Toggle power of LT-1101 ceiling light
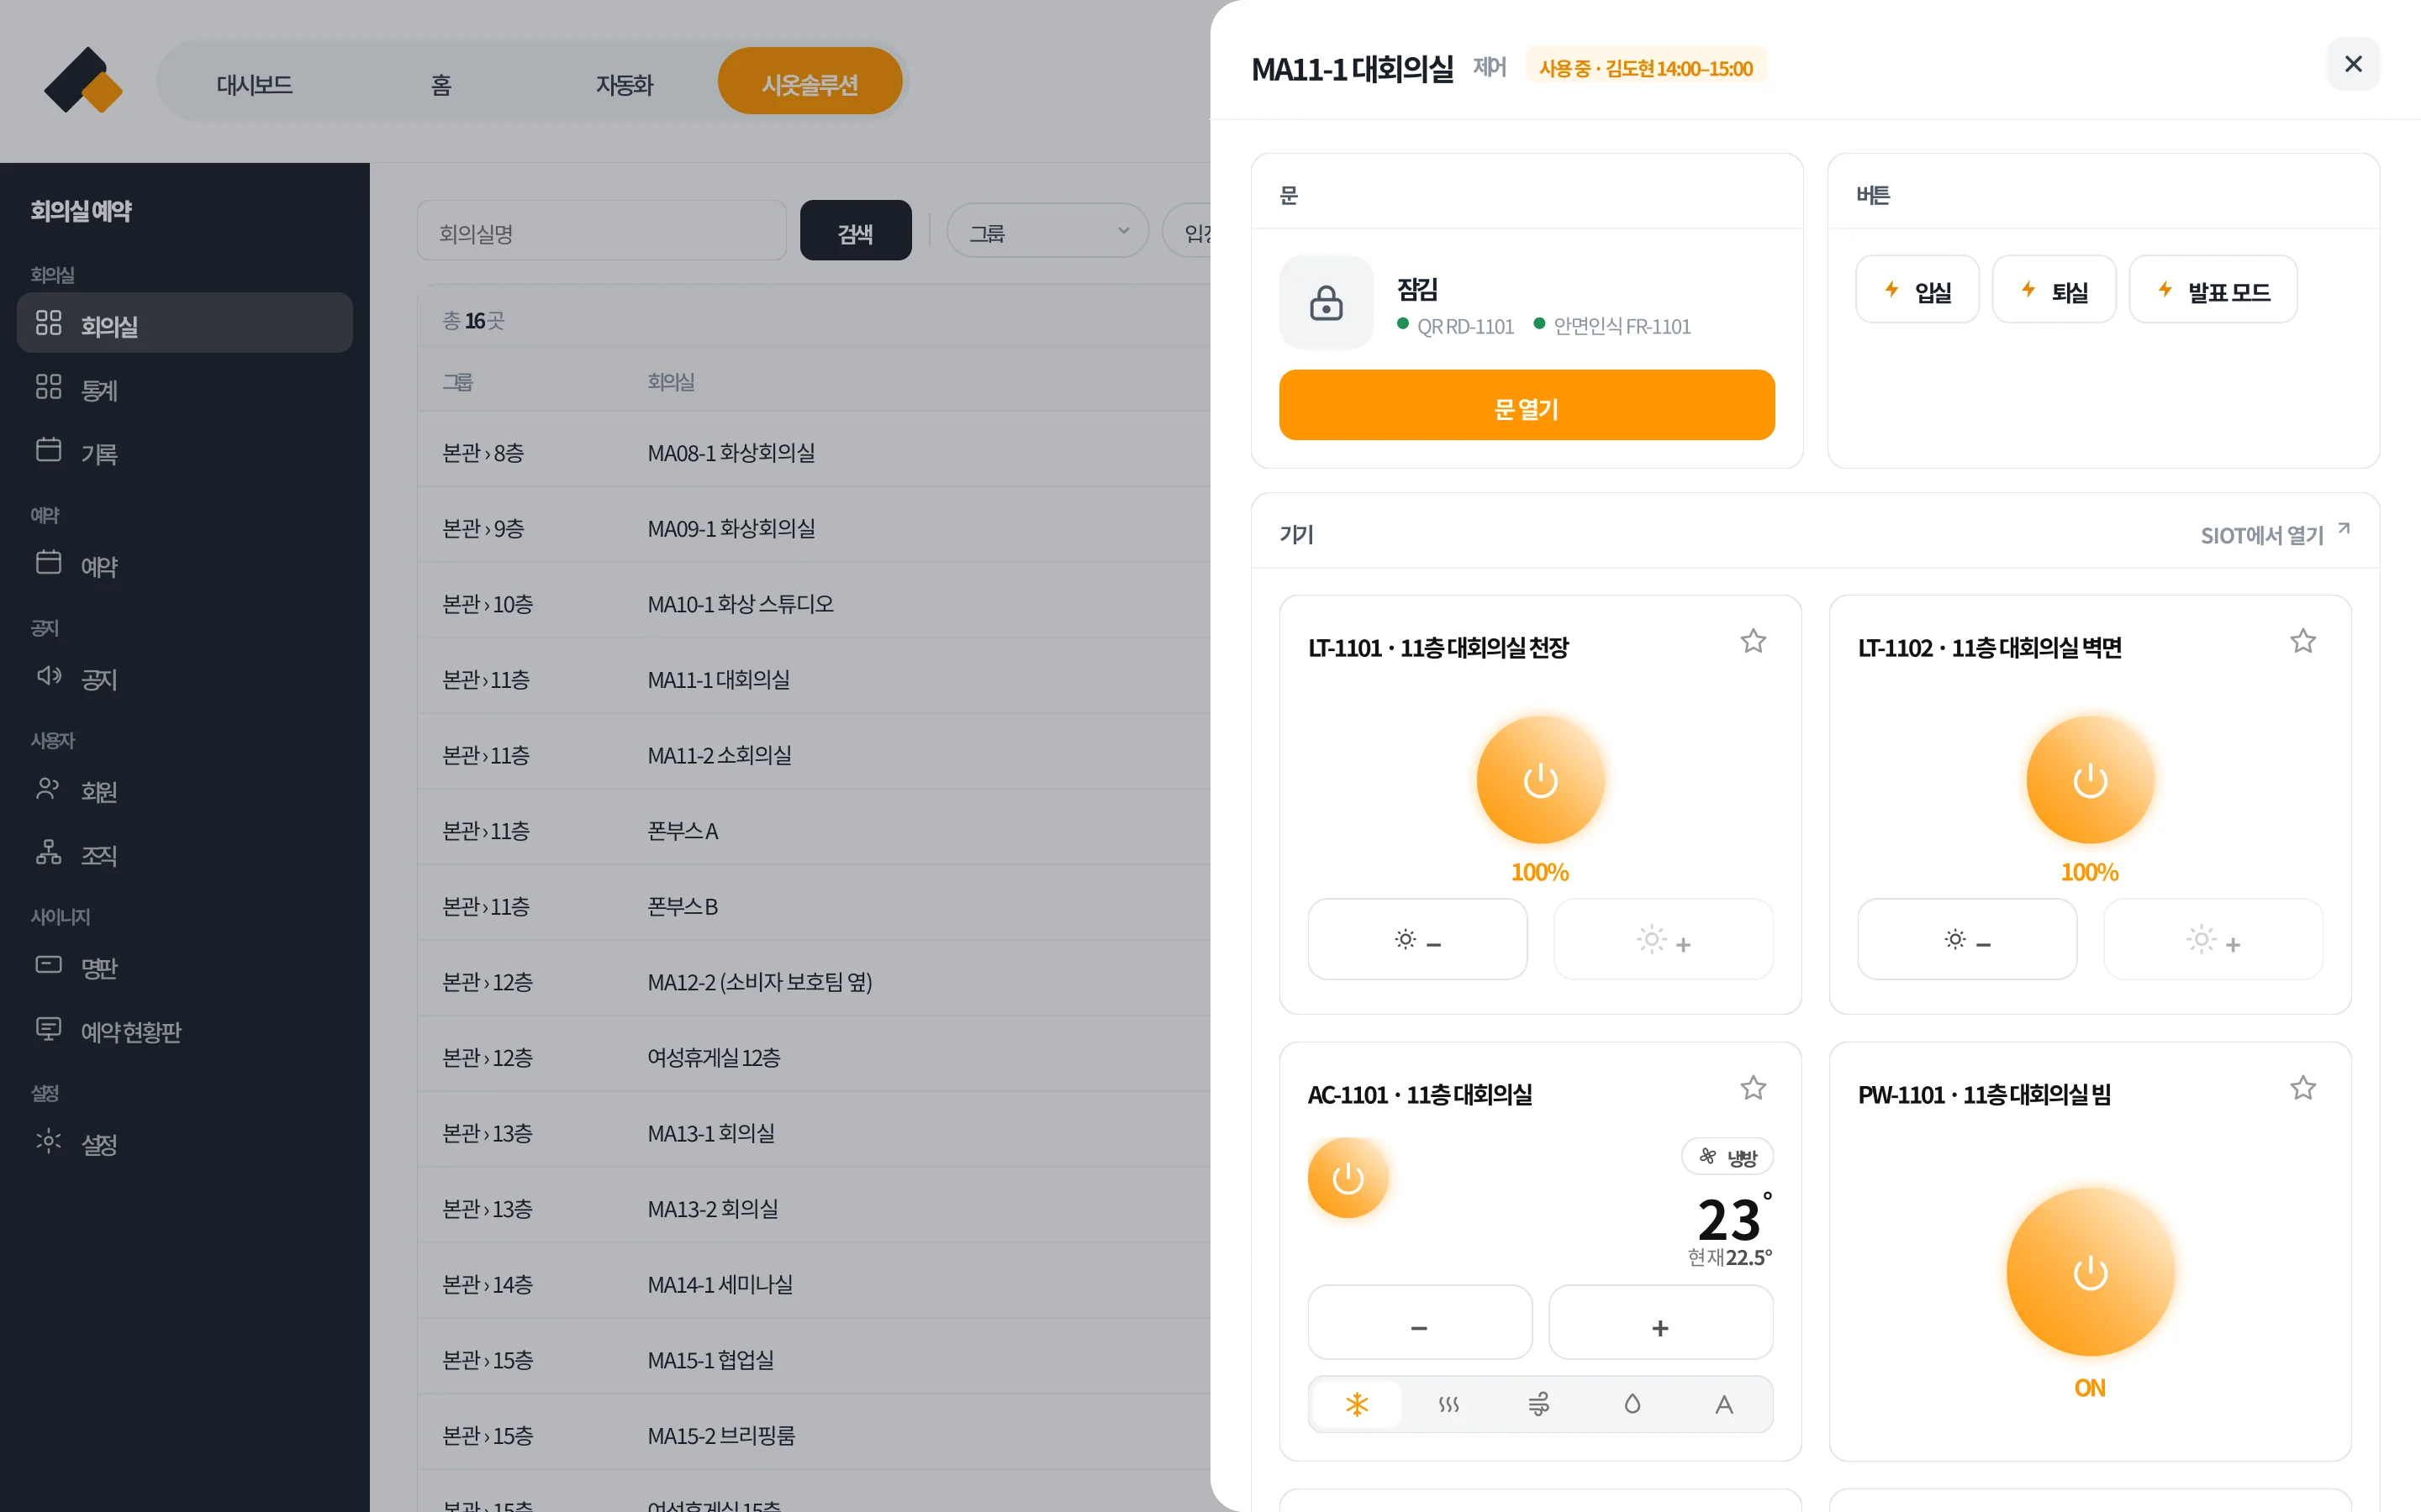 [1541, 780]
